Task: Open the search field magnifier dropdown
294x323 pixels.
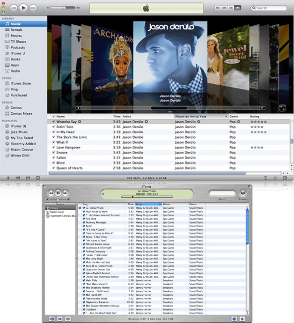Action: 254,8
